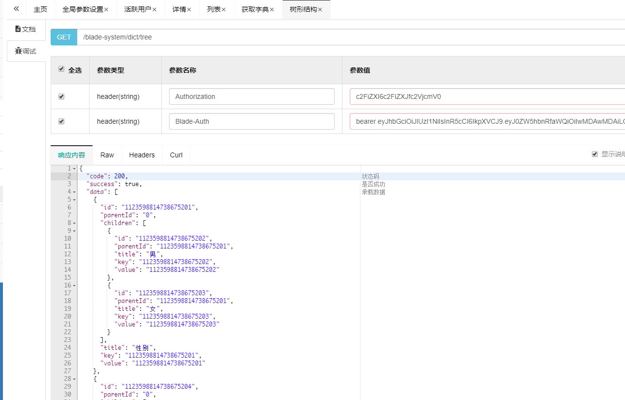Collapse the object at line 5
The image size is (625, 400).
tap(75, 200)
